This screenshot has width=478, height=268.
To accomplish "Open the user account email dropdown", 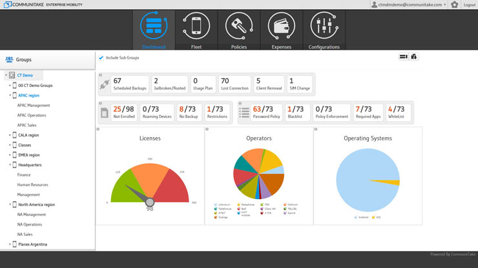I will coord(410,5).
